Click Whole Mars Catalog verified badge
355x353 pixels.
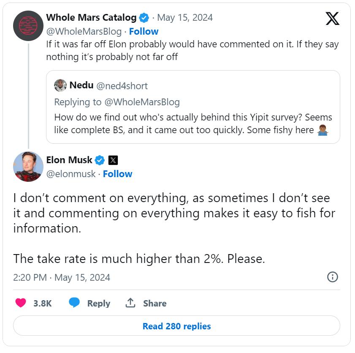click(x=144, y=18)
